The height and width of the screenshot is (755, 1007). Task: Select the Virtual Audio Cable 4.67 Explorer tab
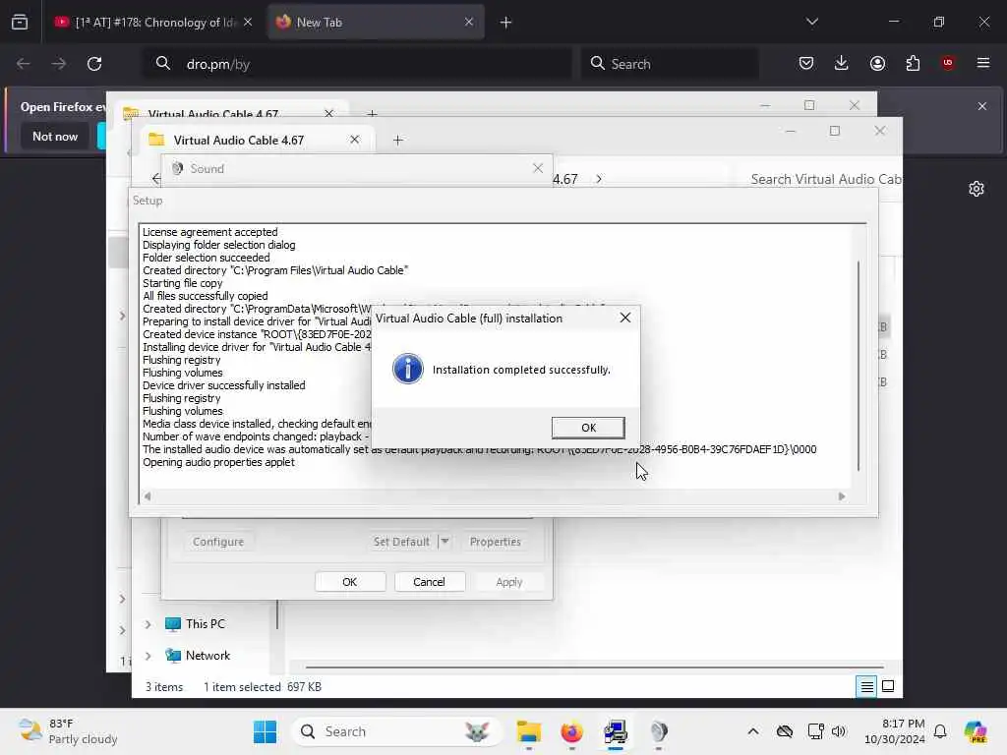pyautogui.click(x=238, y=140)
